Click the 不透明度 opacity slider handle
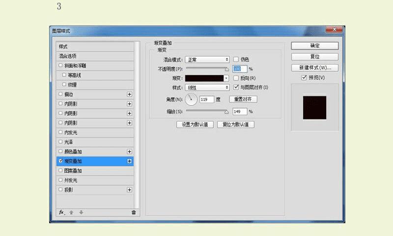 (227, 69)
